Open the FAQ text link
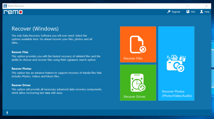 pos(193,12)
